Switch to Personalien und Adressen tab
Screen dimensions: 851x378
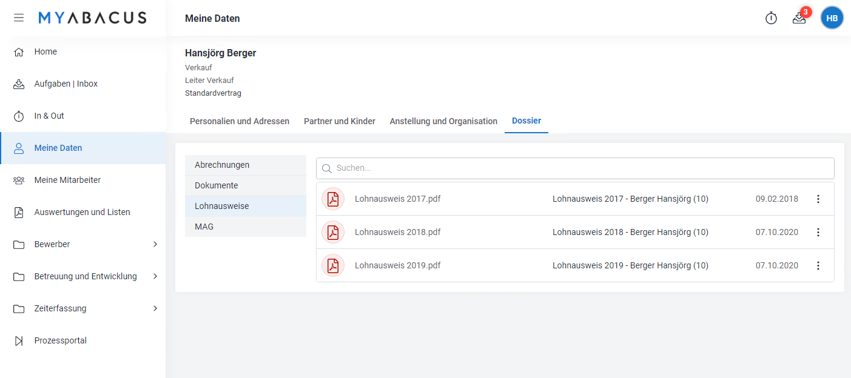(x=240, y=121)
